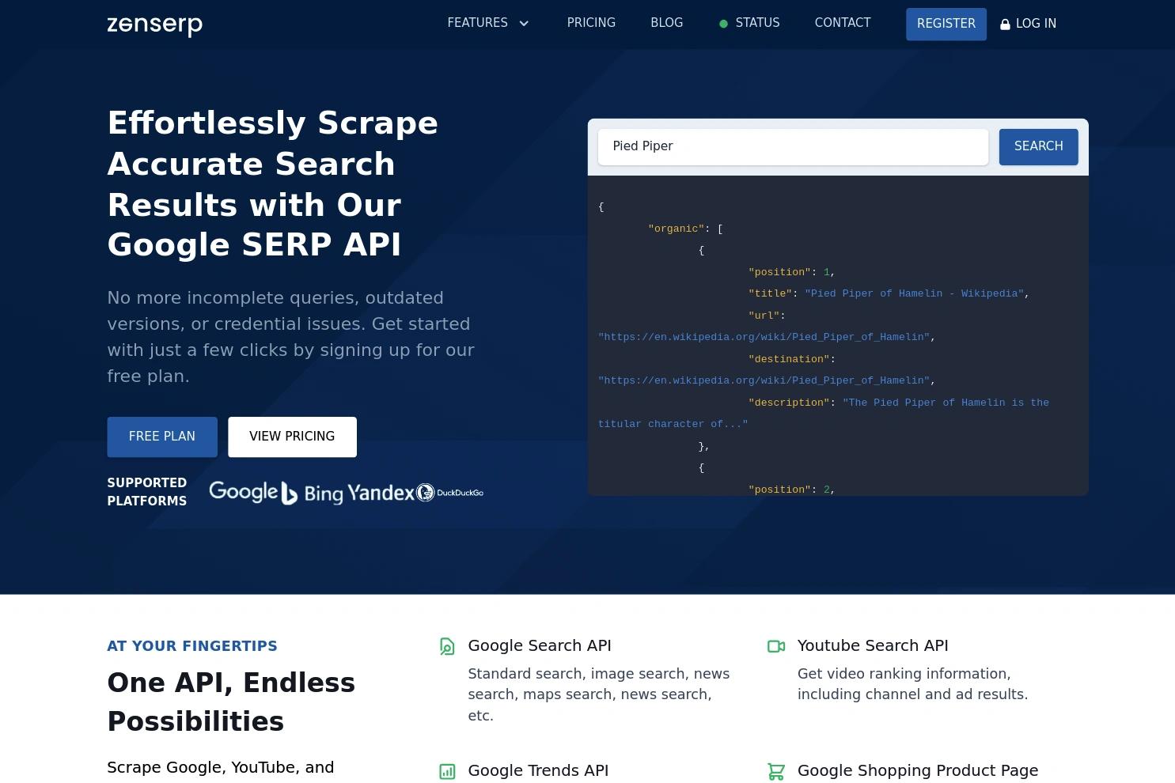Click the Google Search API icon
The width and height of the screenshot is (1175, 783).
(x=447, y=646)
